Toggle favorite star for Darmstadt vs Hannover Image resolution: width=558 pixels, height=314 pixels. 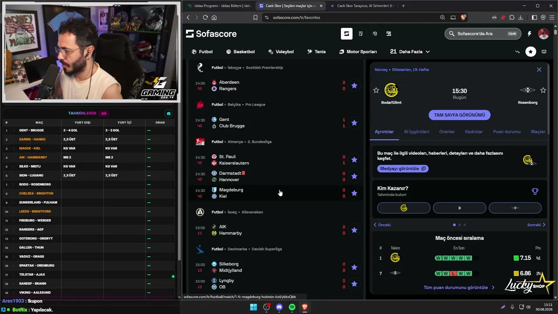coord(354,176)
